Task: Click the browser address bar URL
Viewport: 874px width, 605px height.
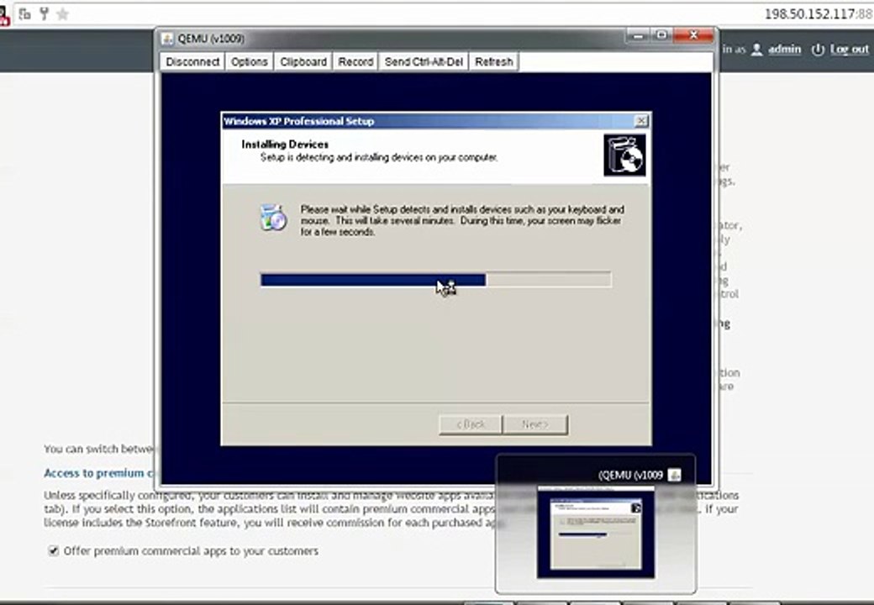Action: [819, 14]
